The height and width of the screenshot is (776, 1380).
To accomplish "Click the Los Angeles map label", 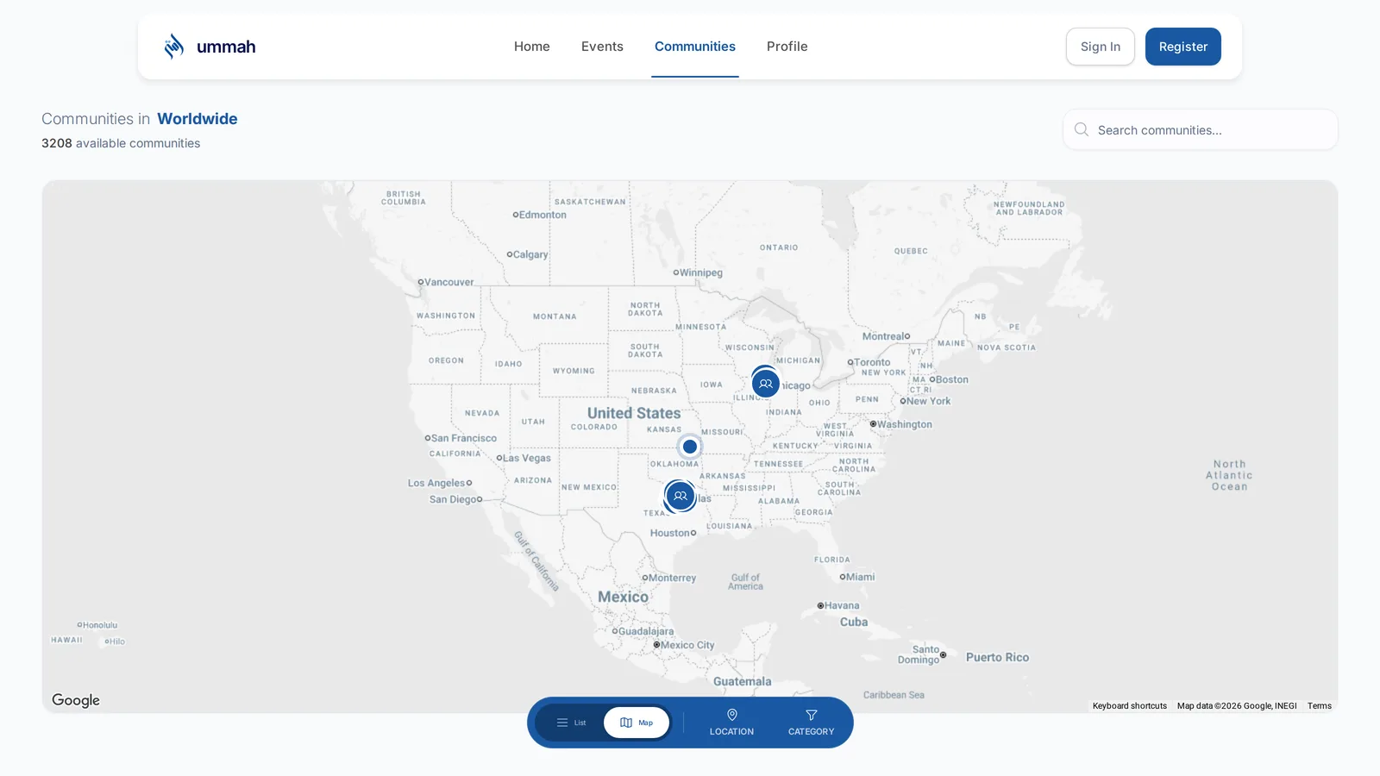I will pyautogui.click(x=436, y=483).
